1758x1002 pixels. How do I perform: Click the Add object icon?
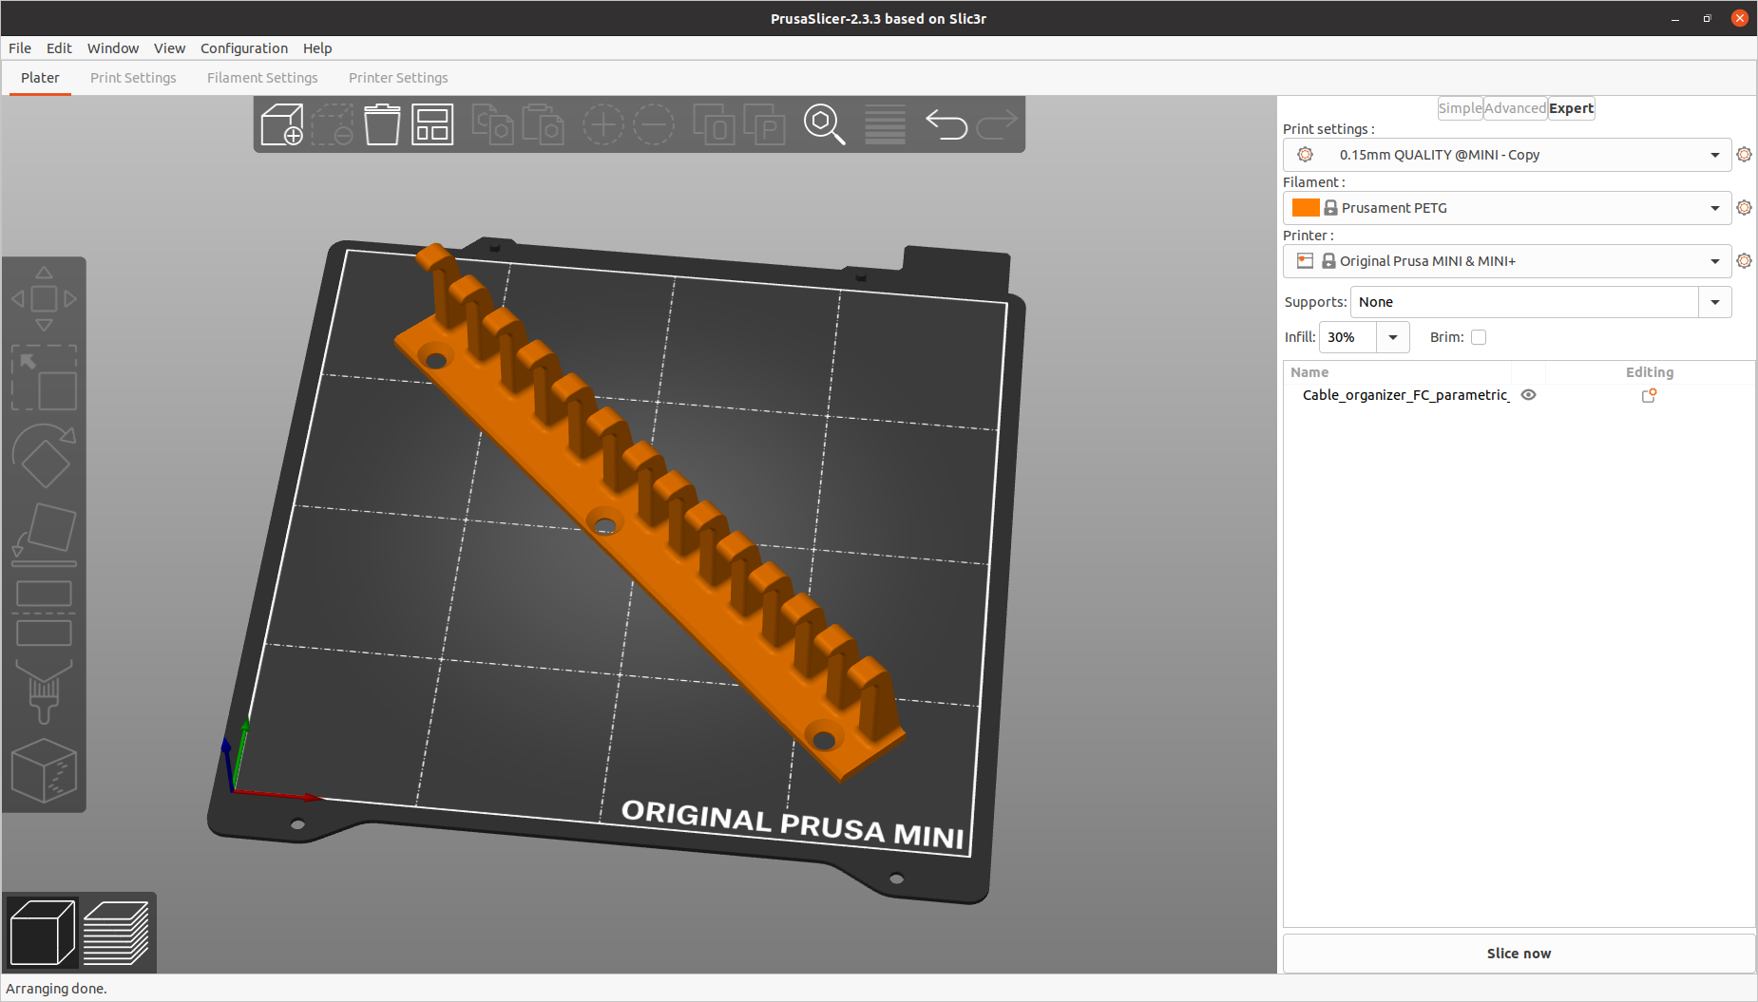point(282,124)
